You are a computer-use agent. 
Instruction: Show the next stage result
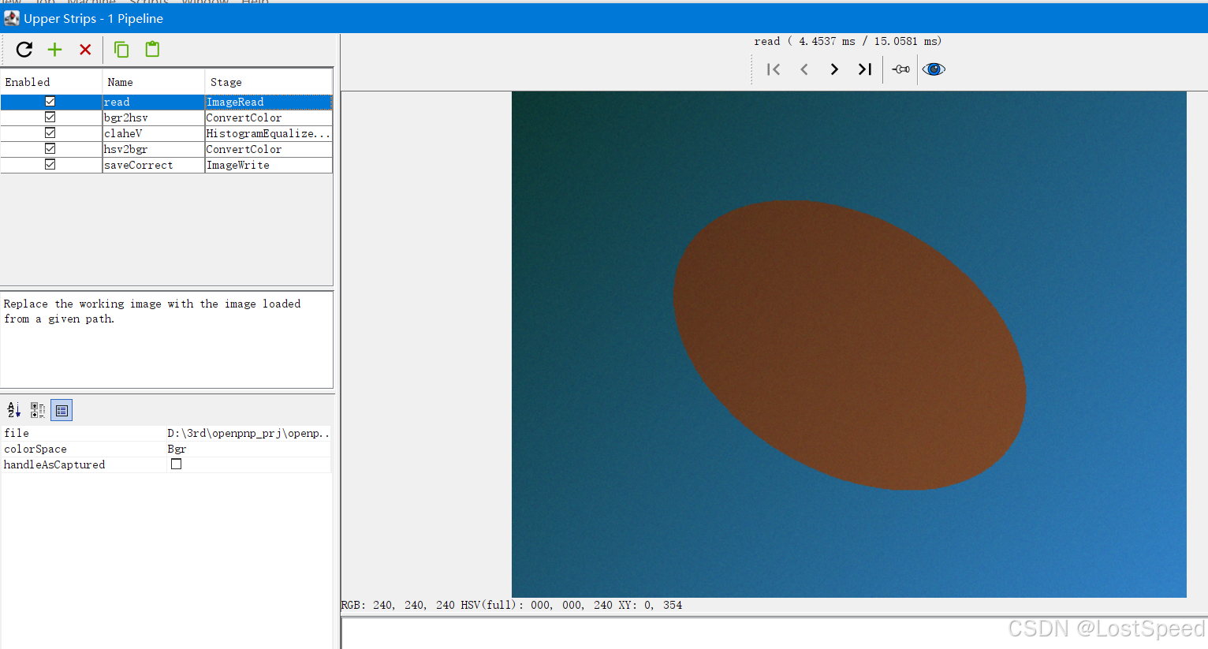click(x=834, y=69)
